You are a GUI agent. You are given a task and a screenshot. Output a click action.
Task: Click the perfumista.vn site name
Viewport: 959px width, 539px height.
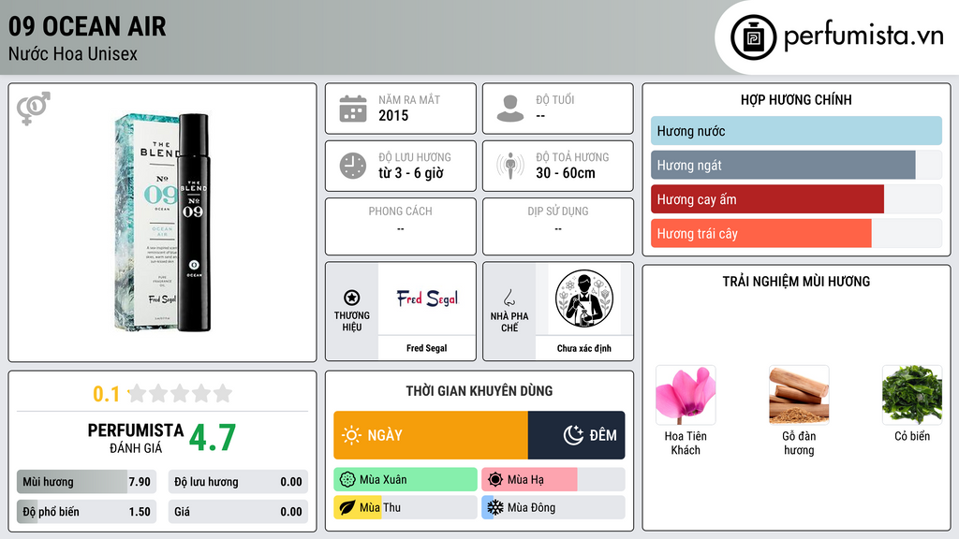863,36
